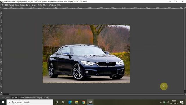Open the Tools menu
Screen dimensions: 186x105
40,5
